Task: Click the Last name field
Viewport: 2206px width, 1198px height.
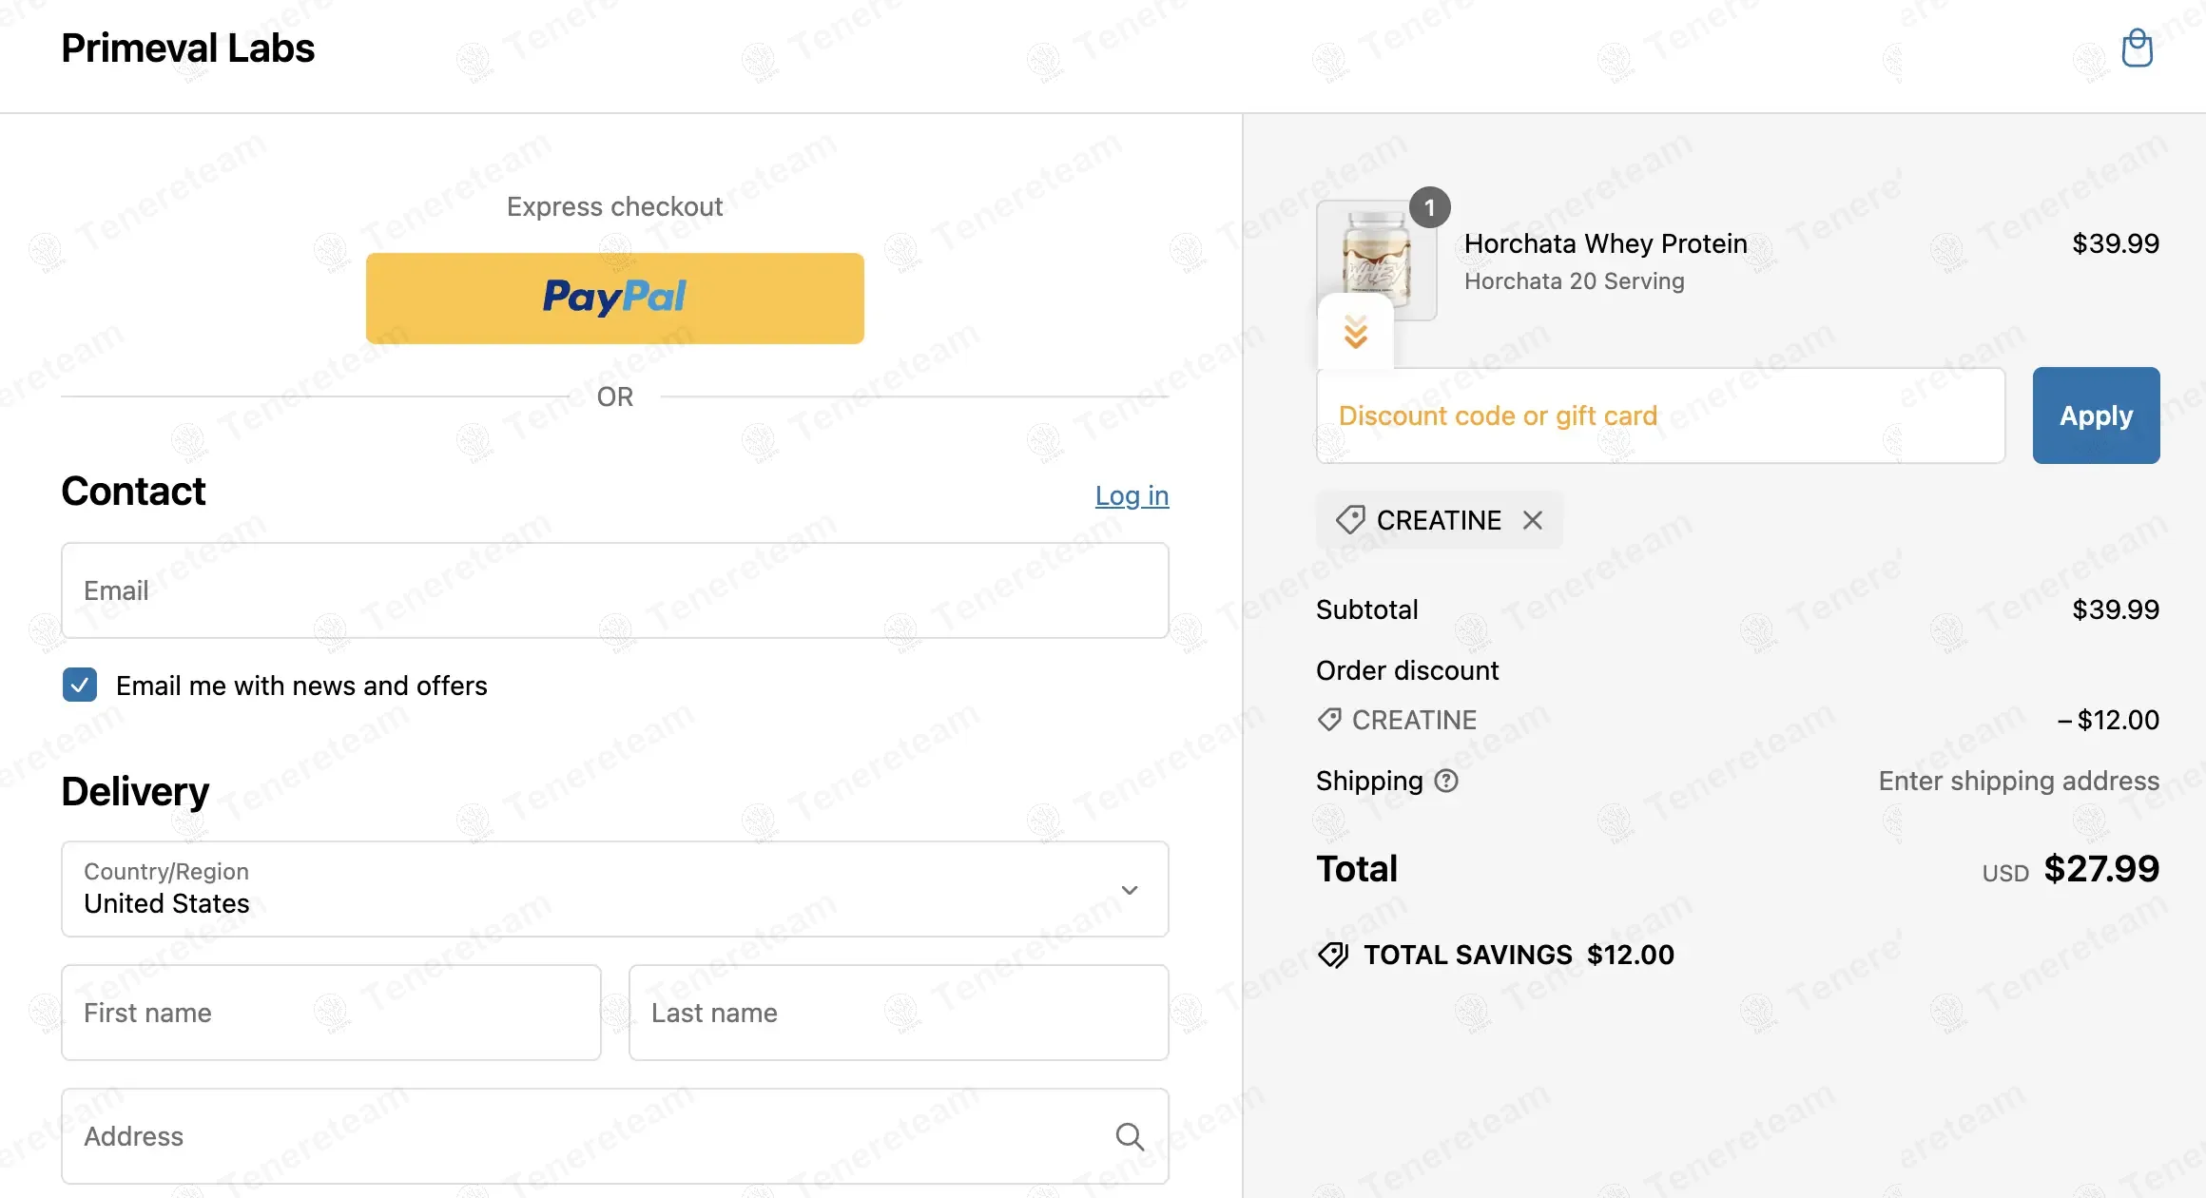Action: pyautogui.click(x=898, y=1013)
